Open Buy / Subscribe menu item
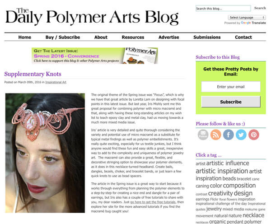 63,37
